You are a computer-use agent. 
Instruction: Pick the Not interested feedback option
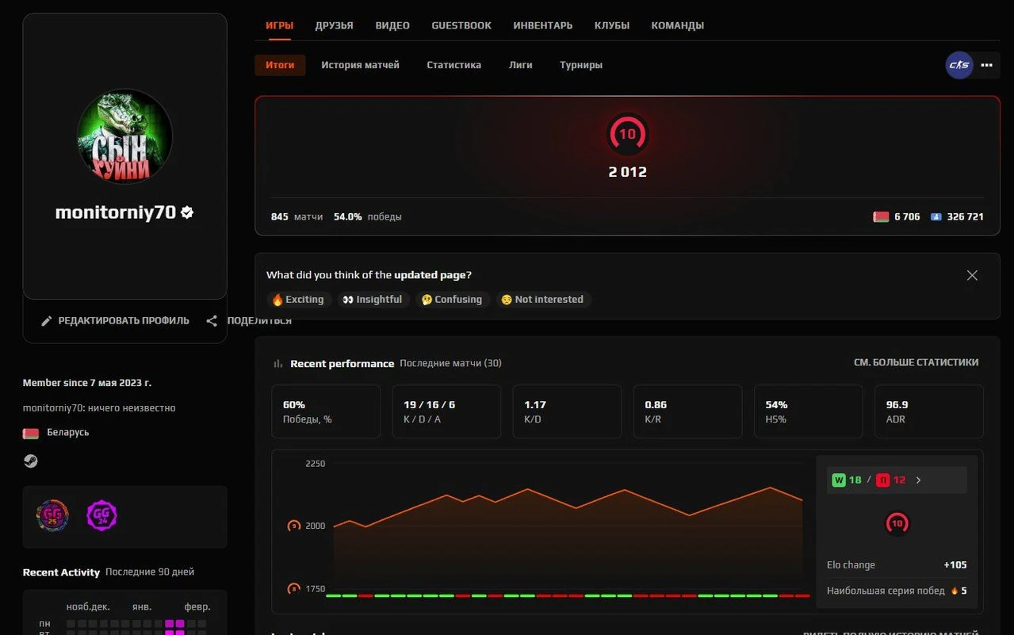click(x=542, y=300)
